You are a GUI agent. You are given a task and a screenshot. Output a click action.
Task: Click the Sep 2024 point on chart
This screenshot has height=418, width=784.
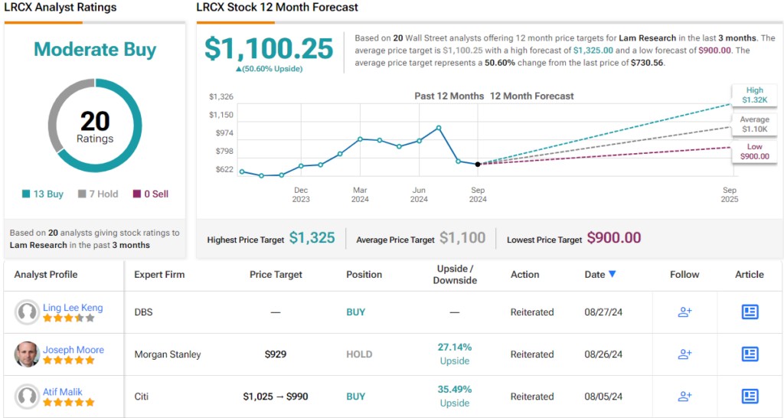coord(478,164)
